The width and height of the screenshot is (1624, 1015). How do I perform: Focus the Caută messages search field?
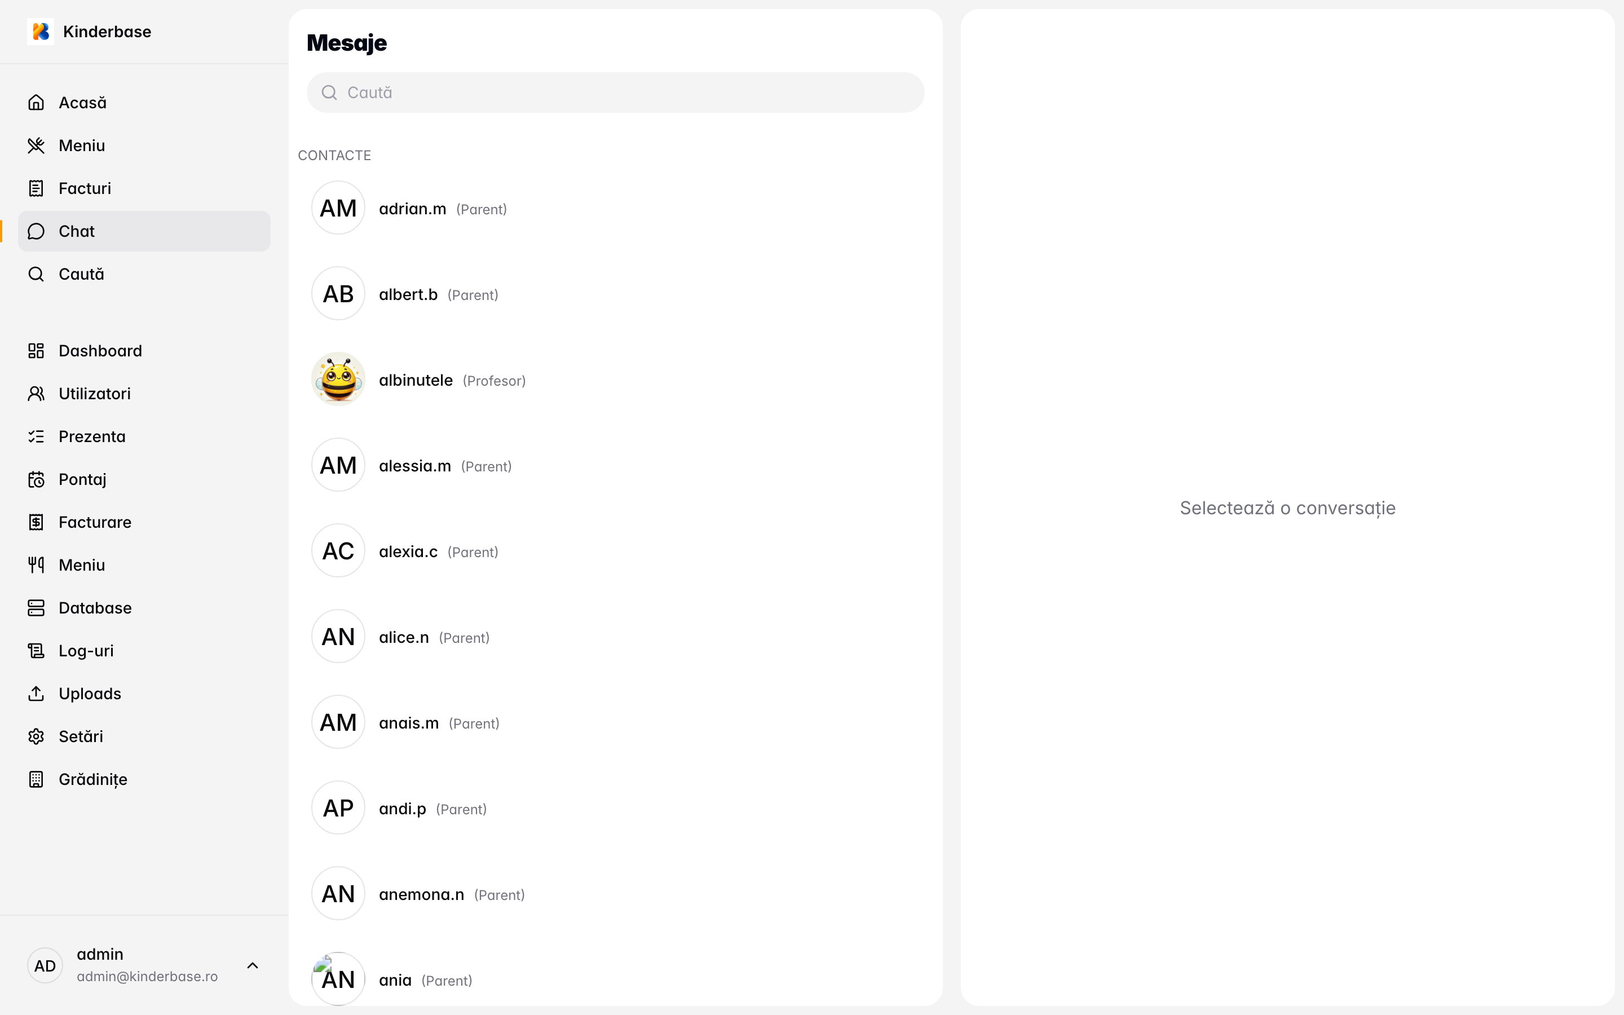tap(615, 92)
